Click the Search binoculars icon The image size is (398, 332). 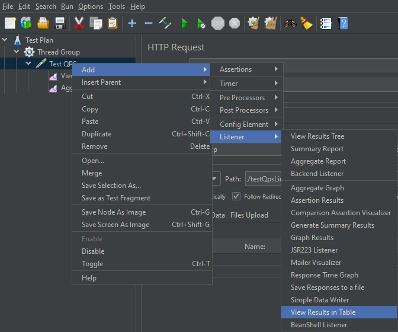pyautogui.click(x=290, y=23)
